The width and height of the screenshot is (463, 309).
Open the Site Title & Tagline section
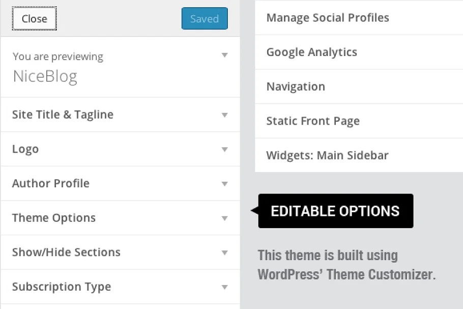[63, 115]
